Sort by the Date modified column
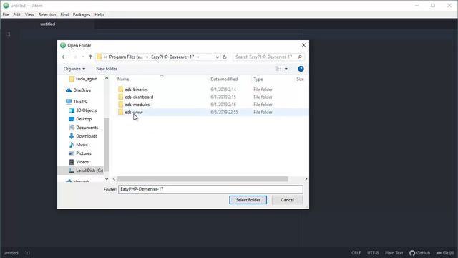The image size is (458, 258). point(224,80)
